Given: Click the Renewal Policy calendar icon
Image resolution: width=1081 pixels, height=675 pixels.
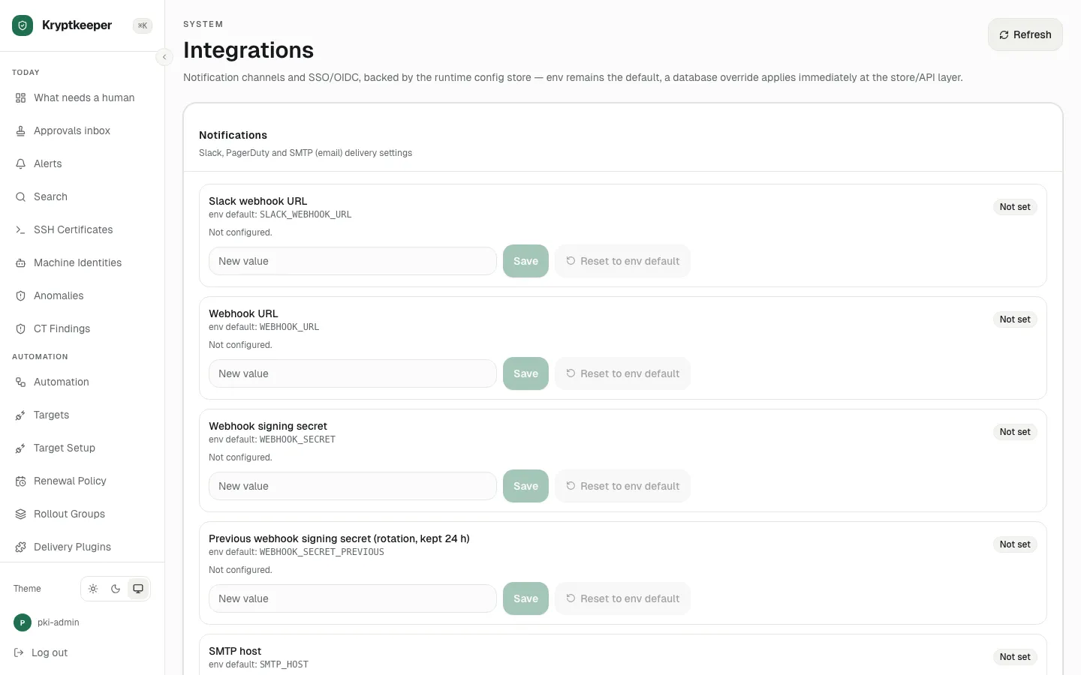Looking at the screenshot, I should click(21, 481).
